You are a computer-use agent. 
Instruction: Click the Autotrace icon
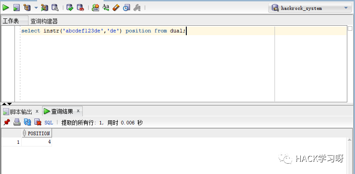[x=44, y=8]
